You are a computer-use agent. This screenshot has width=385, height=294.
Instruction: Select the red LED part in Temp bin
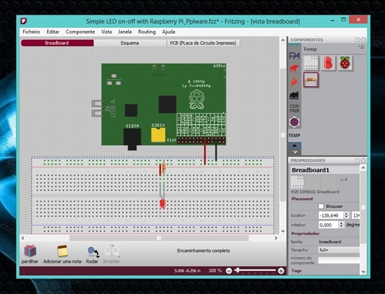click(328, 63)
